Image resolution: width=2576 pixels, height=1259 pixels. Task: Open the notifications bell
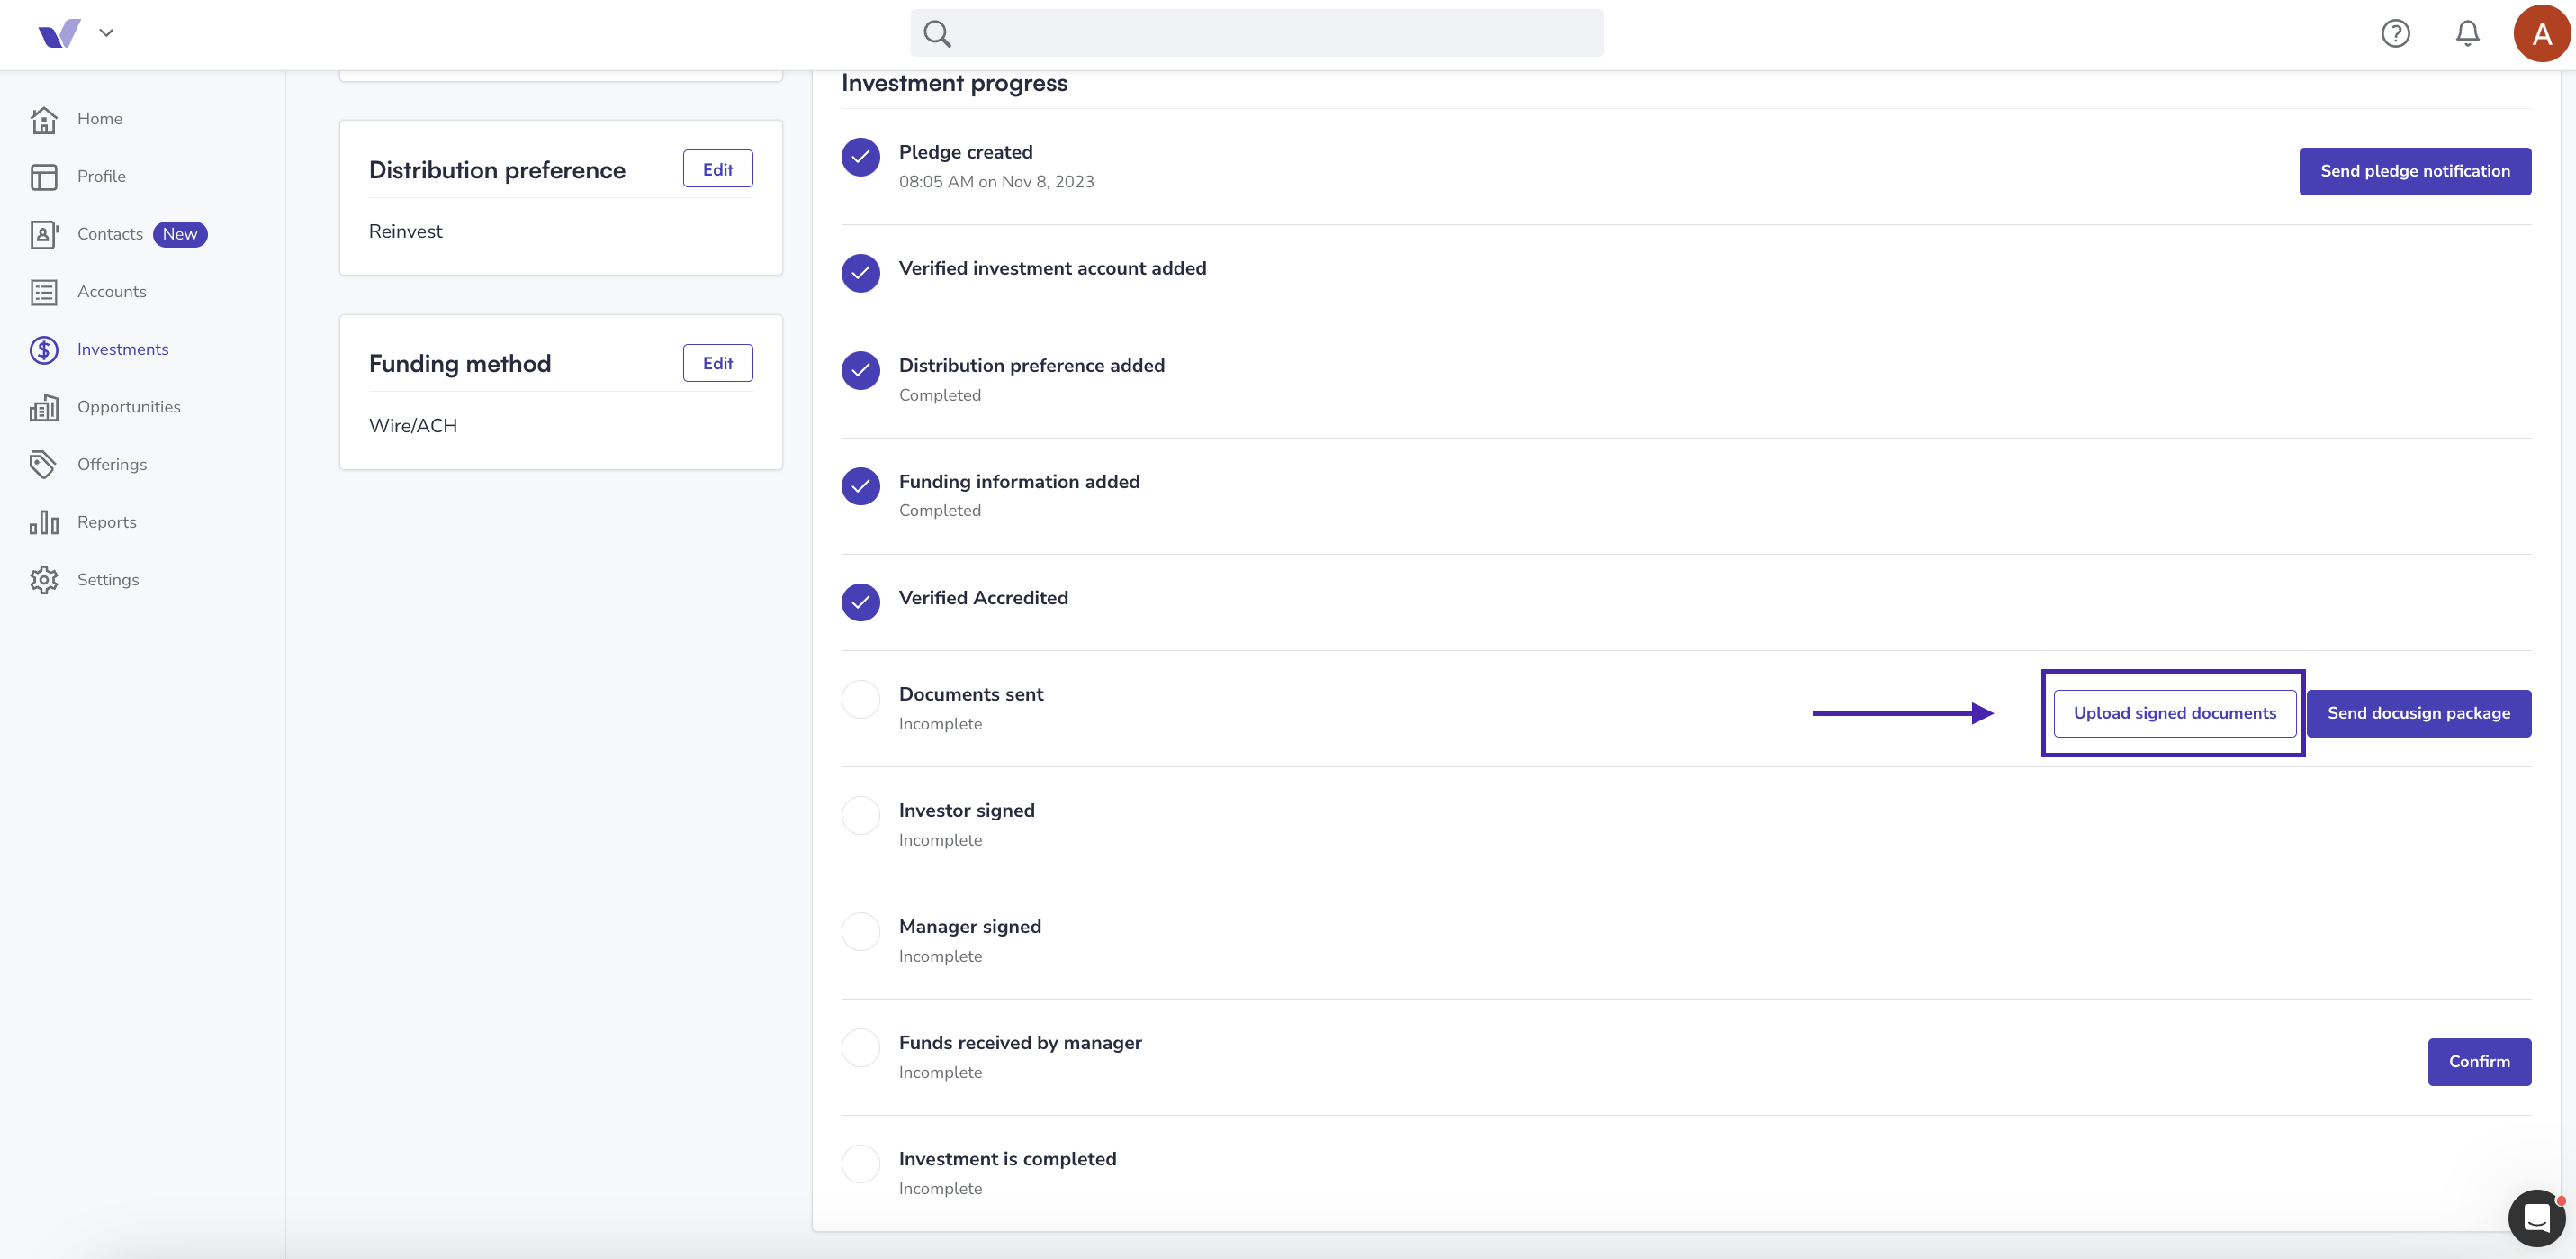(2467, 34)
